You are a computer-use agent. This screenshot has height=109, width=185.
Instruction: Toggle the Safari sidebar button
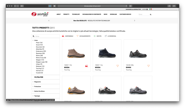click(x=22, y=6)
